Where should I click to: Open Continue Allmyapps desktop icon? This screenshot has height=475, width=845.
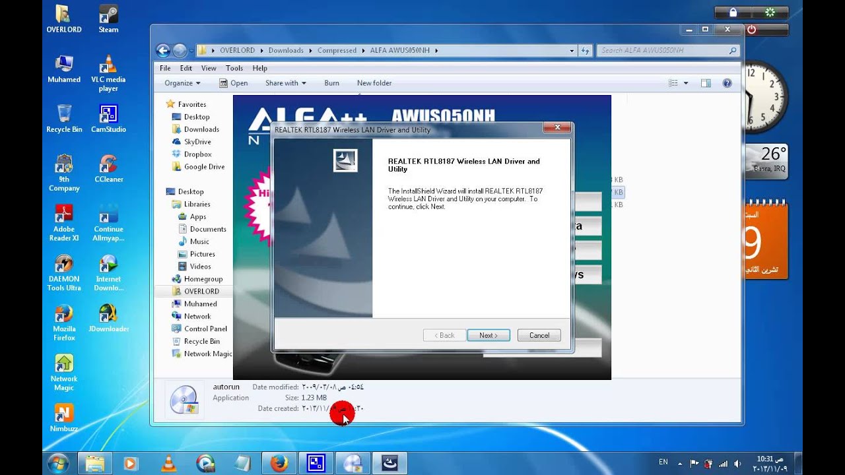click(x=108, y=223)
